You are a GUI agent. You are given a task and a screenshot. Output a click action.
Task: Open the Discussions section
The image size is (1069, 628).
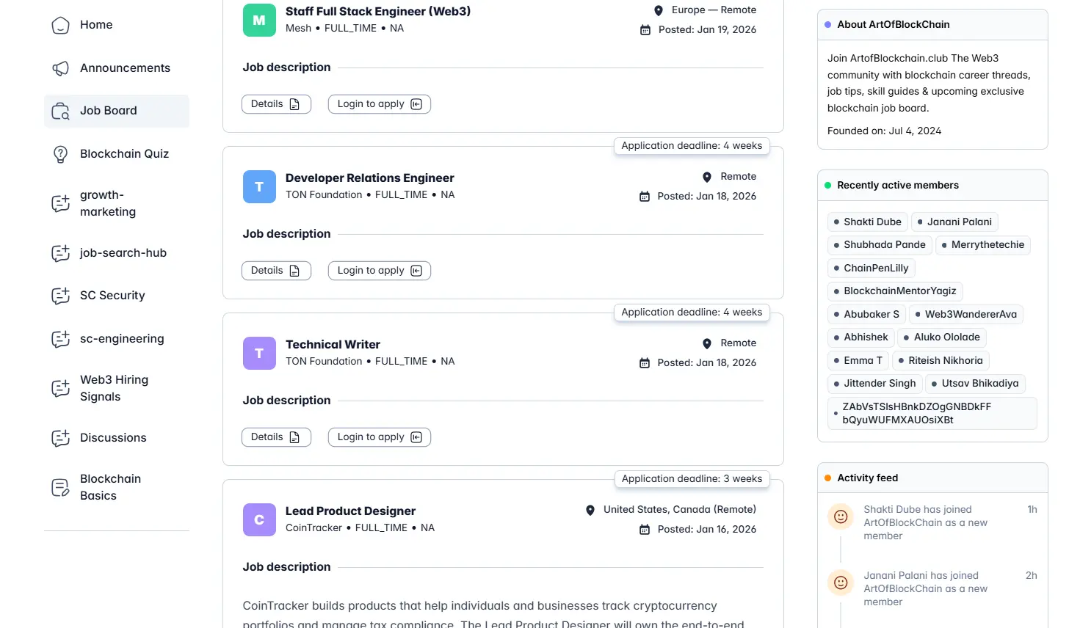point(113,438)
